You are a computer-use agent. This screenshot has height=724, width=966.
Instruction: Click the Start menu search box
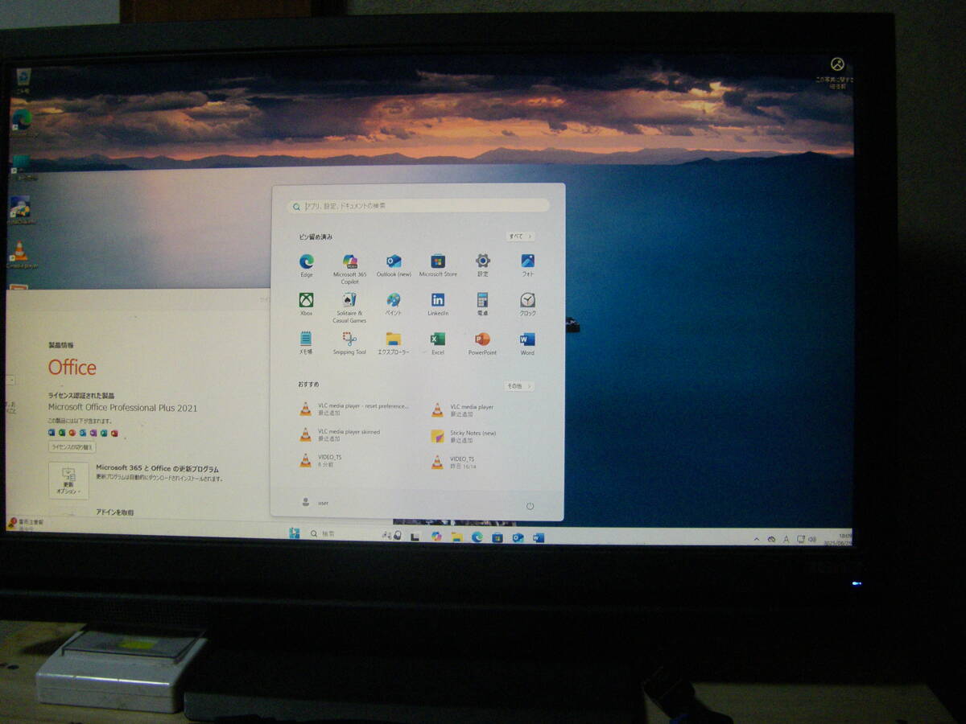[418, 206]
